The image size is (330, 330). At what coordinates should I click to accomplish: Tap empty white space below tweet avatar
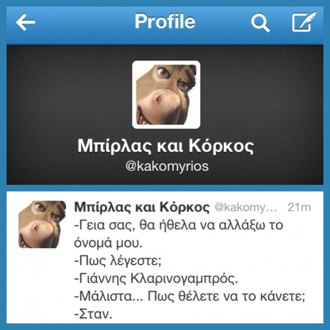pos(42,286)
